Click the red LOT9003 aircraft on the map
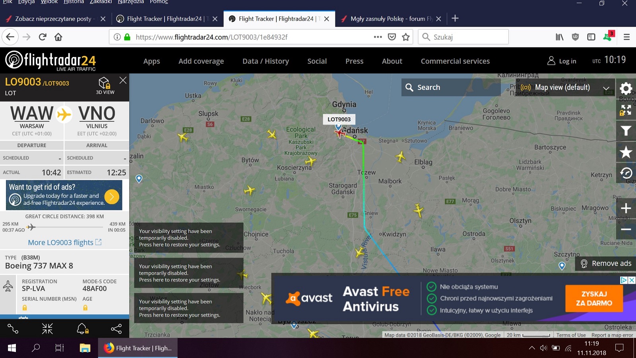Viewport: 636px width, 358px height. pos(340,132)
